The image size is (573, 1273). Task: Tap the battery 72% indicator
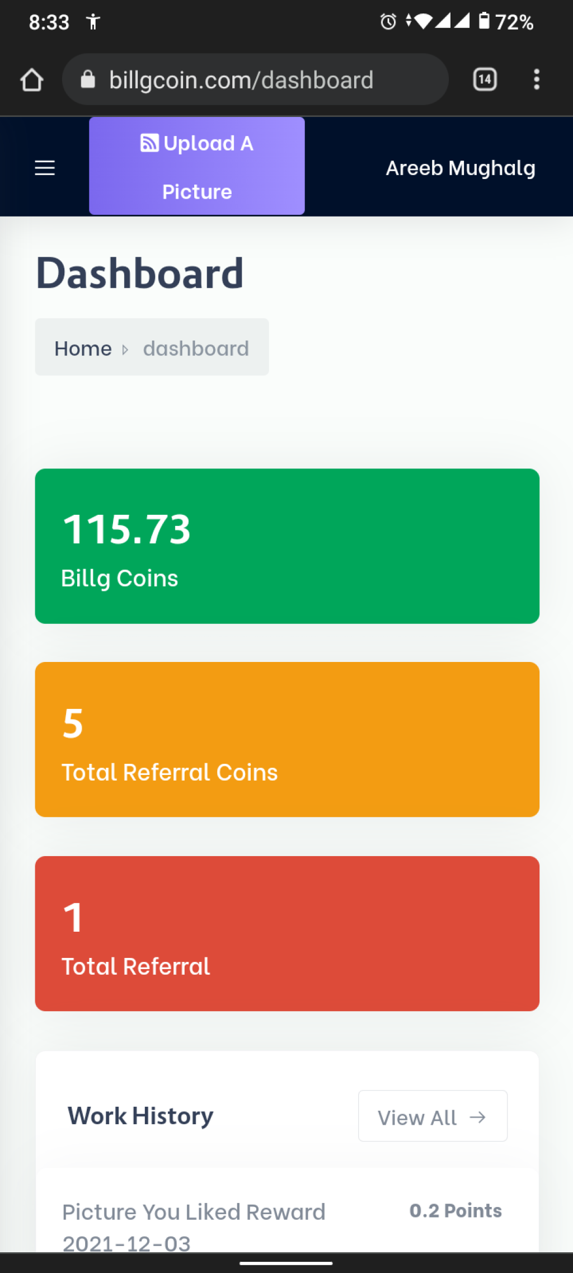pyautogui.click(x=506, y=22)
